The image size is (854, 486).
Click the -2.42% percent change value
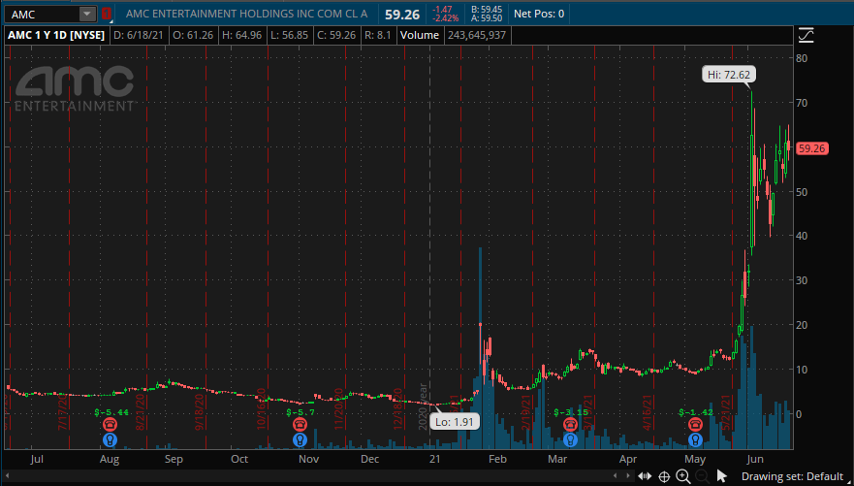[444, 19]
